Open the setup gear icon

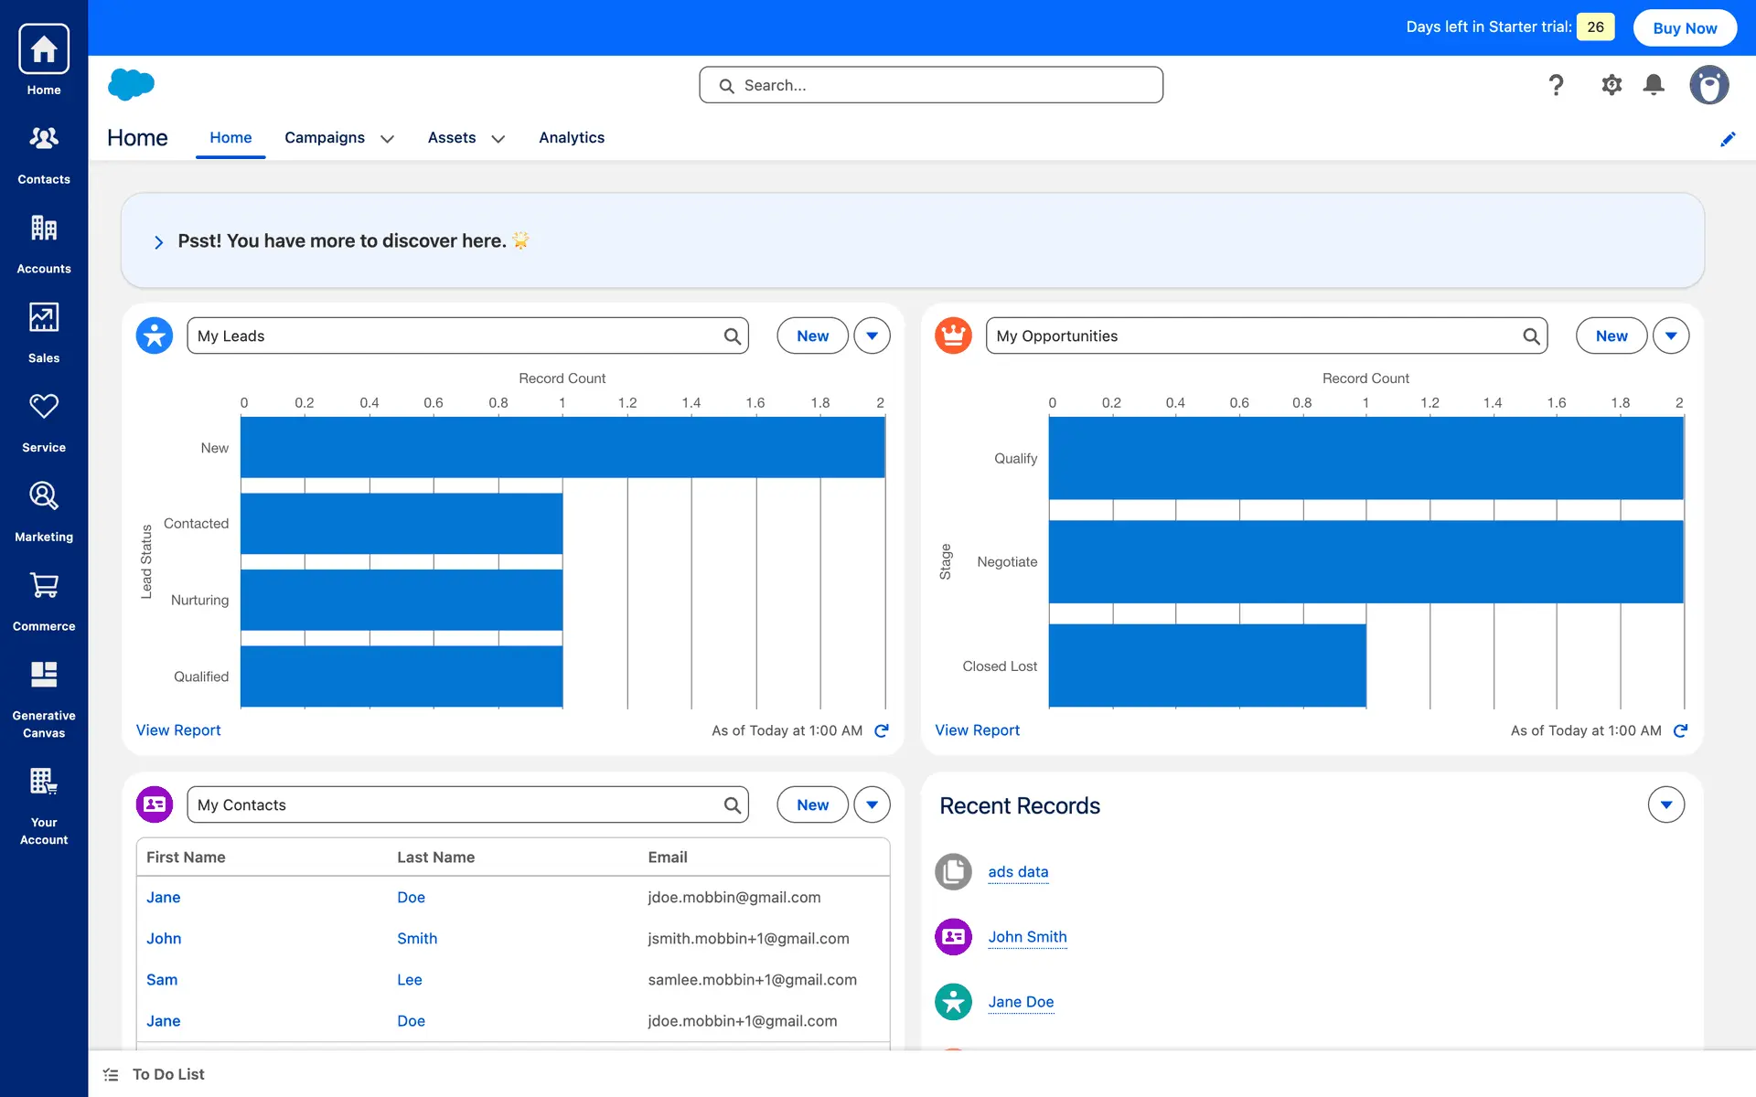1611,85
